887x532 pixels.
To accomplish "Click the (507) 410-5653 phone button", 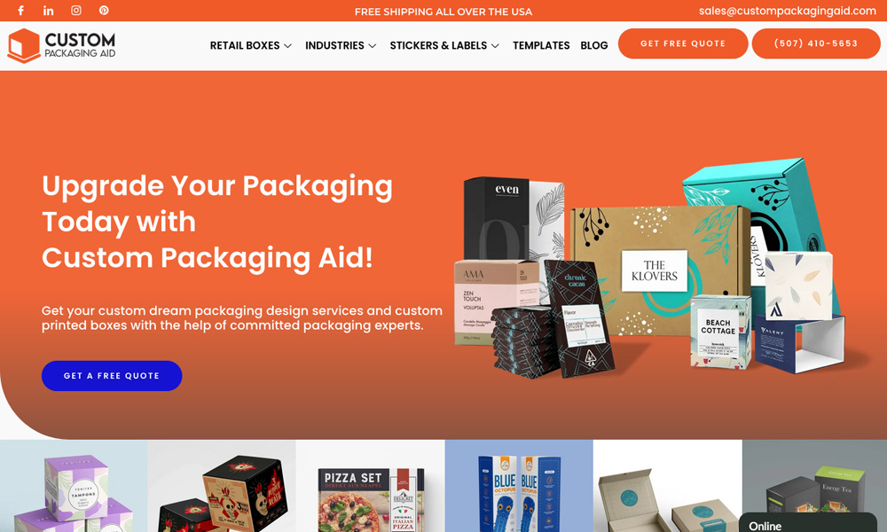I will [816, 43].
